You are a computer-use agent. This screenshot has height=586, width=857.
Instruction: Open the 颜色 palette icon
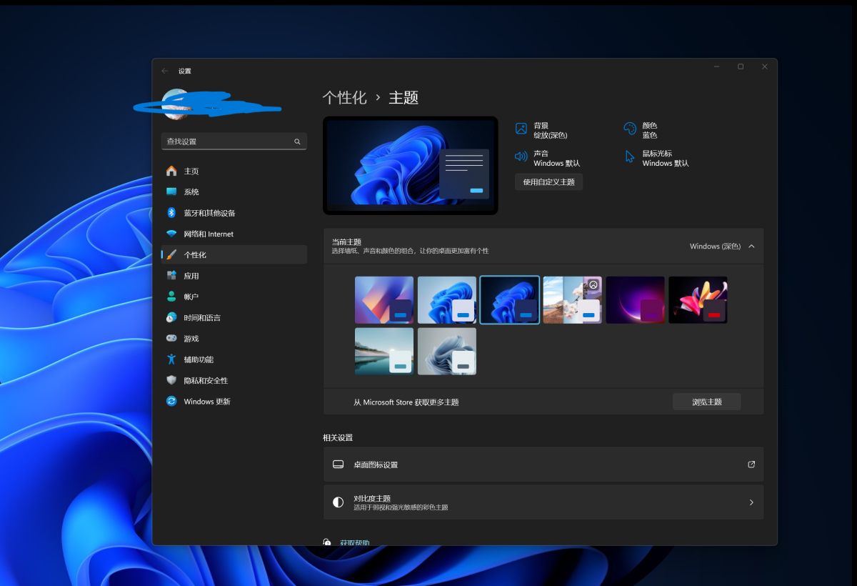pos(630,129)
